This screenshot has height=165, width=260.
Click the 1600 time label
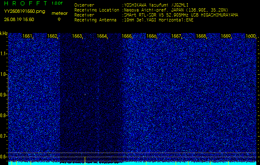[250, 36]
